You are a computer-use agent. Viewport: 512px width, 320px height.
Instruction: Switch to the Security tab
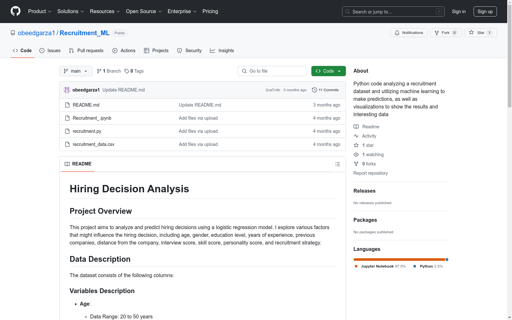pos(189,51)
